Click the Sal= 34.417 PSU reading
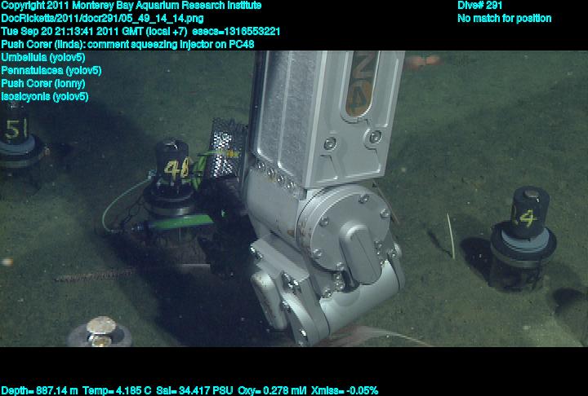This screenshot has height=396, width=588. coord(194,391)
